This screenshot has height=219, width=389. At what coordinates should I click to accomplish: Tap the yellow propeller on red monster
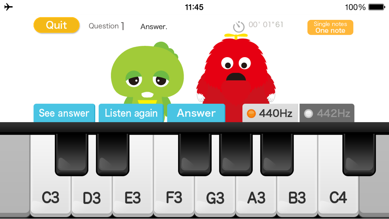[236, 37]
